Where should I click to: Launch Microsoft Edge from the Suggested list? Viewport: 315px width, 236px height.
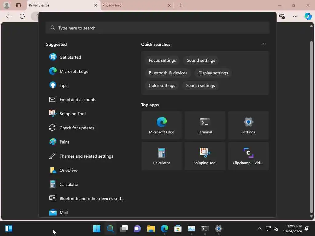tap(87, 71)
